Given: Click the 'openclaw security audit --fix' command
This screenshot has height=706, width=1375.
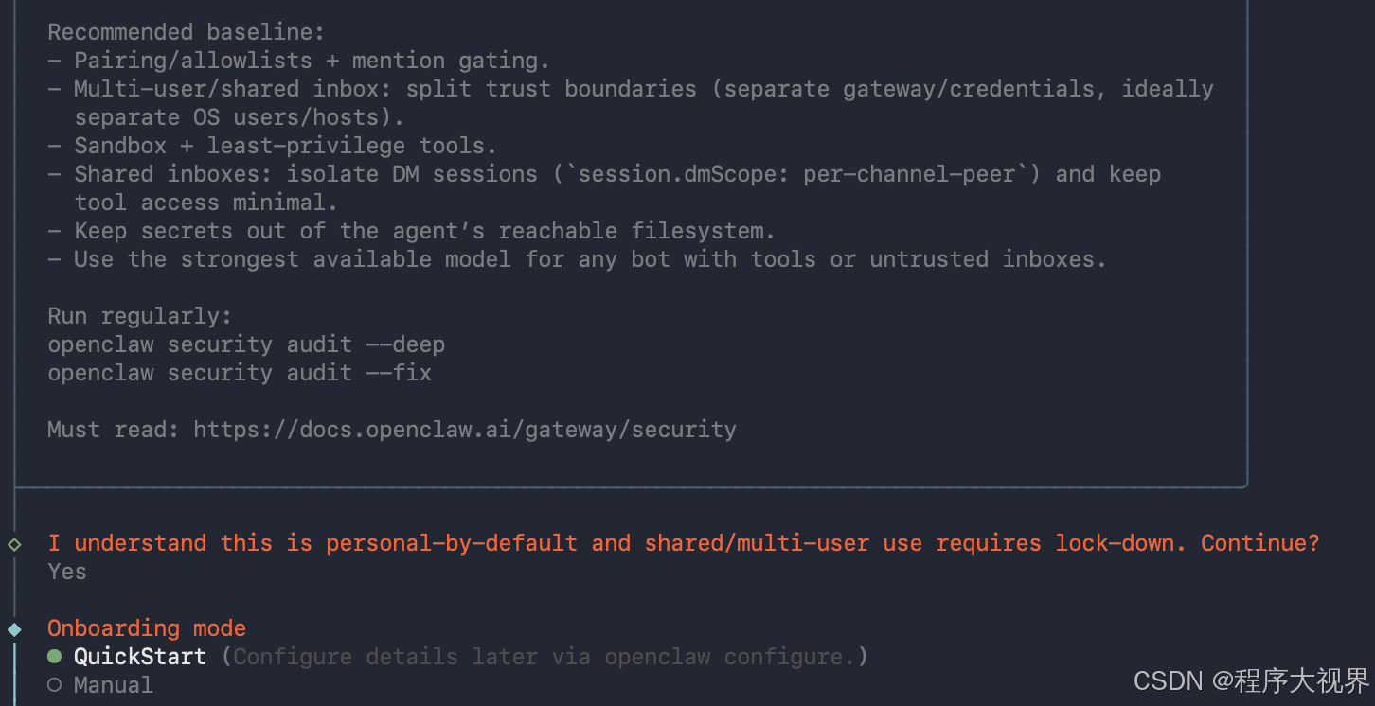Looking at the screenshot, I should (240, 373).
